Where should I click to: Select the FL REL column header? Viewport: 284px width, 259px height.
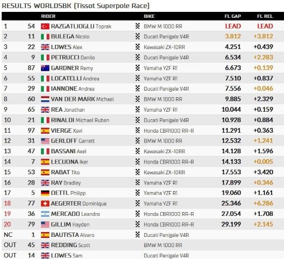(265, 16)
